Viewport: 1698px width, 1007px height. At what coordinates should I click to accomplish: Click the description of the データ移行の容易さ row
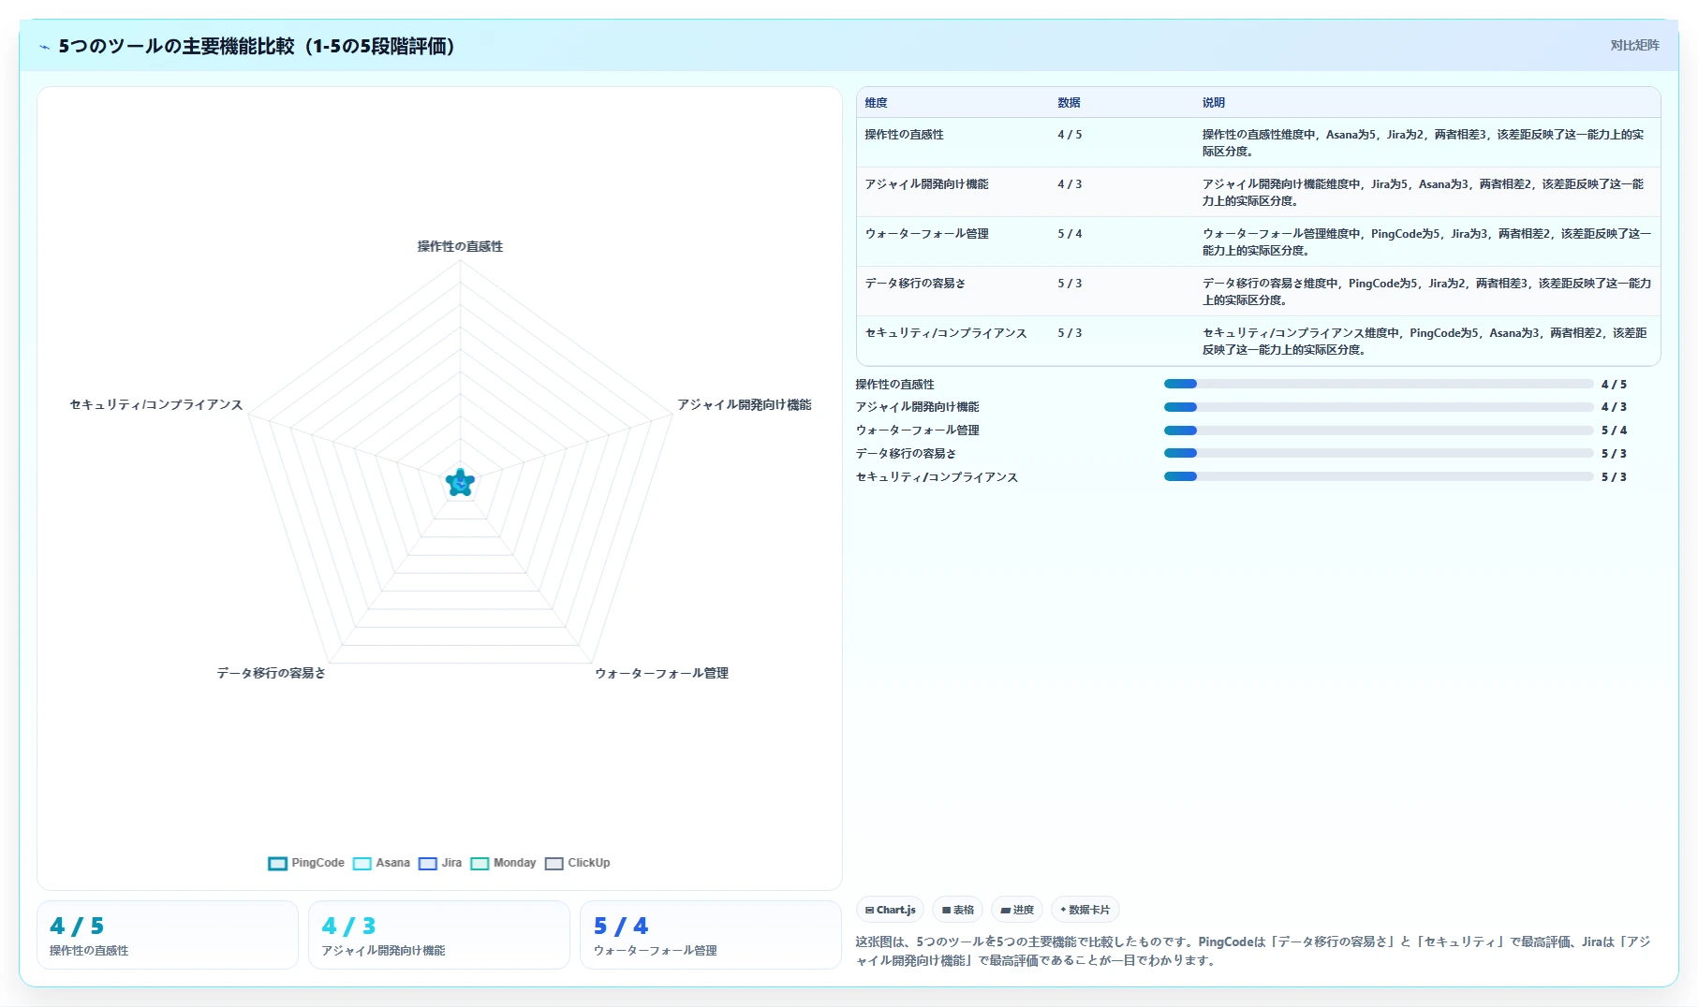tap(1426, 291)
